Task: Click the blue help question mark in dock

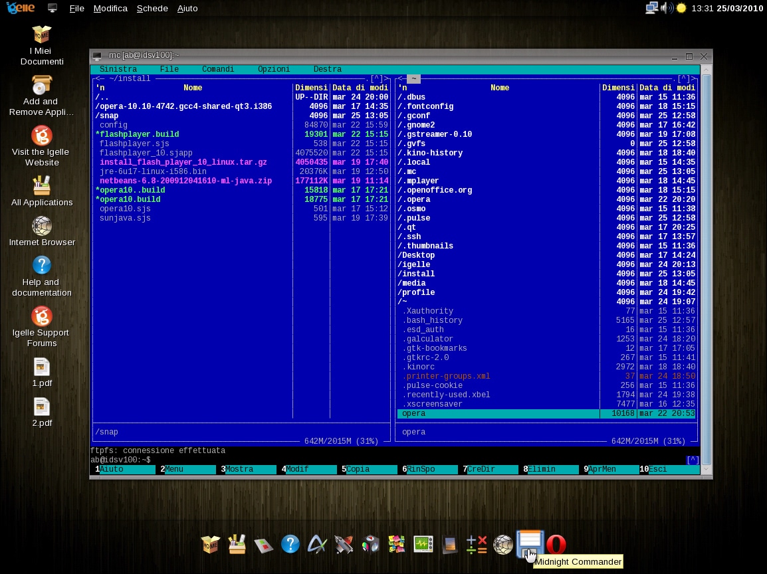Action: coord(290,545)
